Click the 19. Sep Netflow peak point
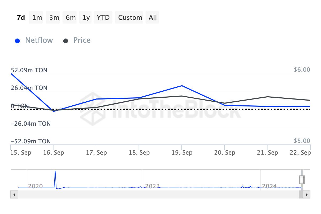321x214 pixels. (x=182, y=86)
